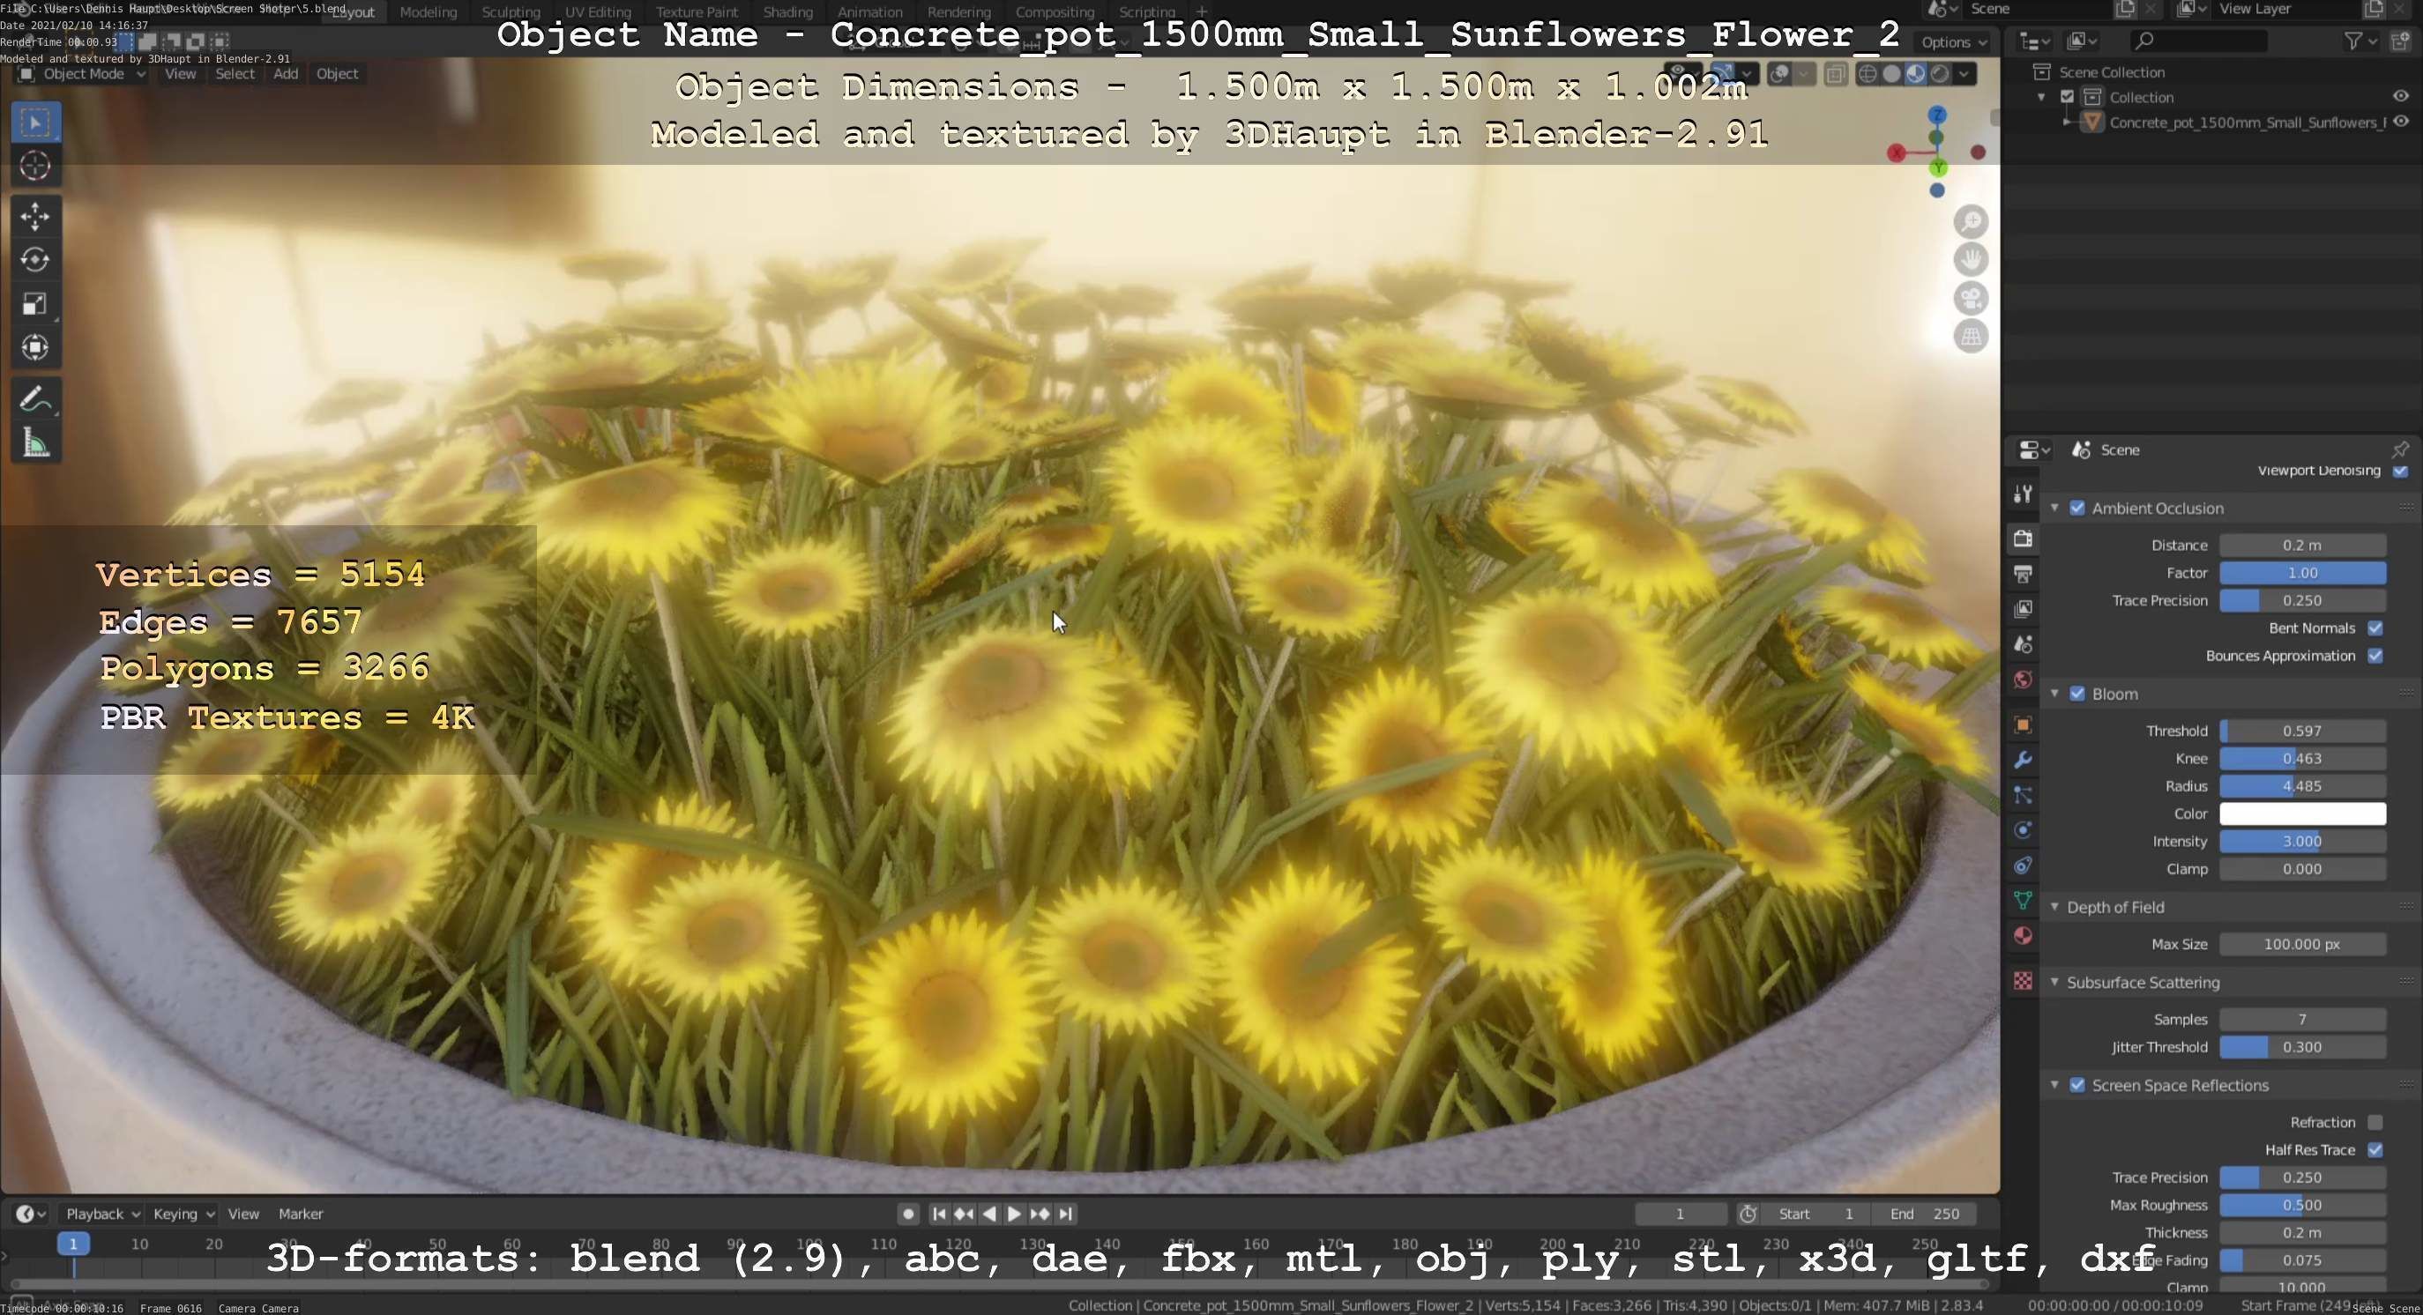The image size is (2423, 1315).
Task: Click the viewport zoom magnifier icon
Action: pos(1971,222)
